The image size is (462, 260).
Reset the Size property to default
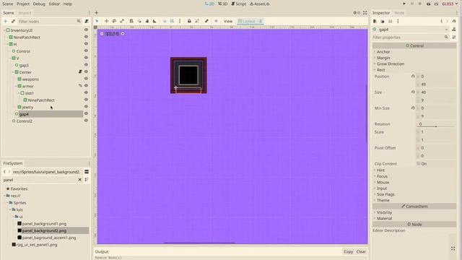[x=413, y=92]
